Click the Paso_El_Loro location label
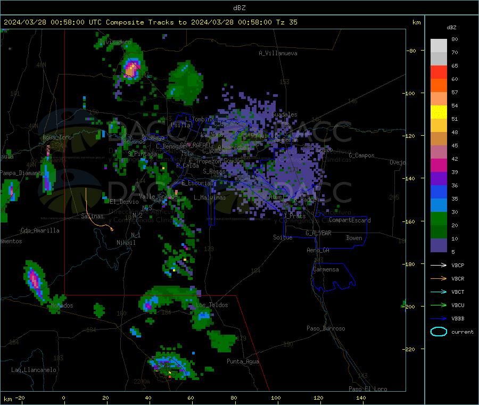This screenshot has width=479, height=405. (368, 389)
